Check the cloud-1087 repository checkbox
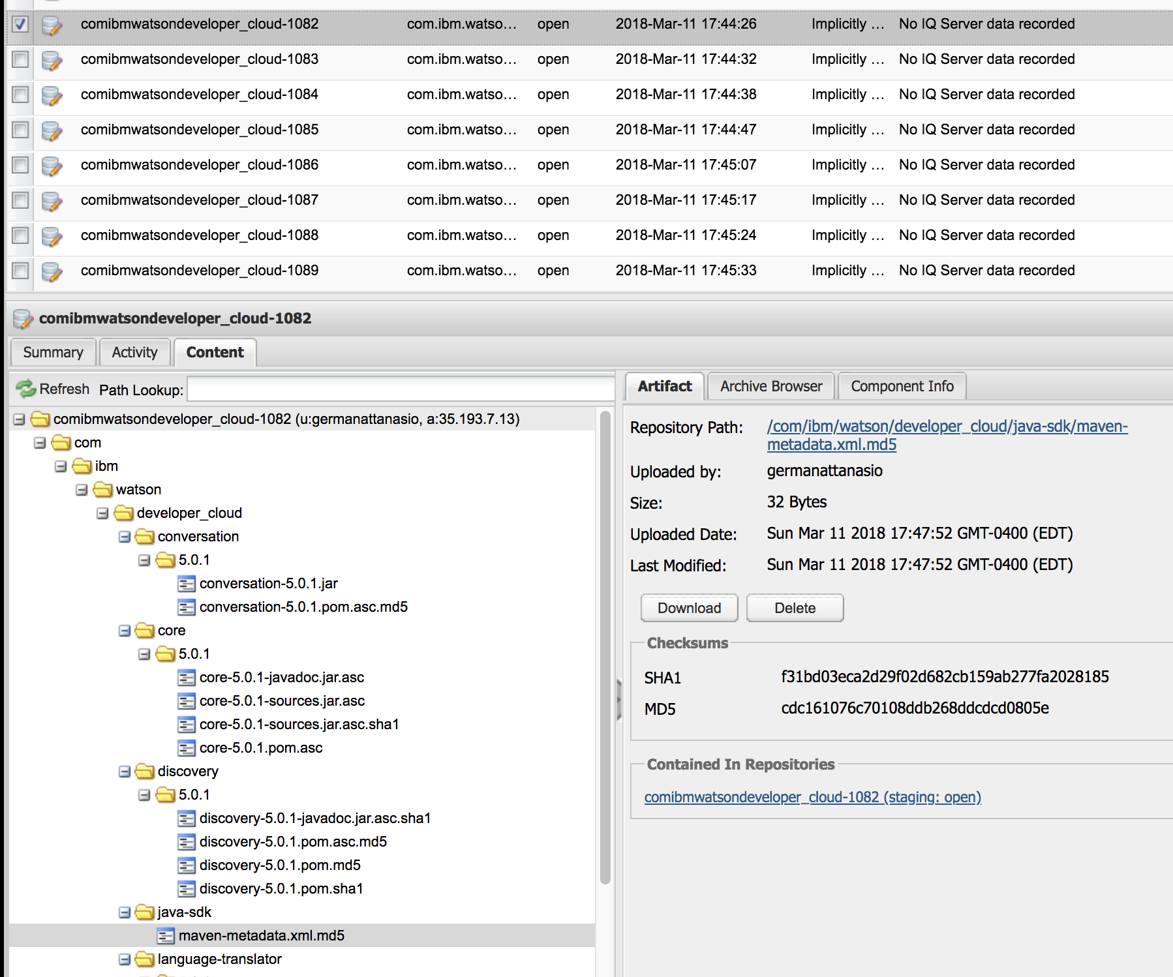 (20, 200)
